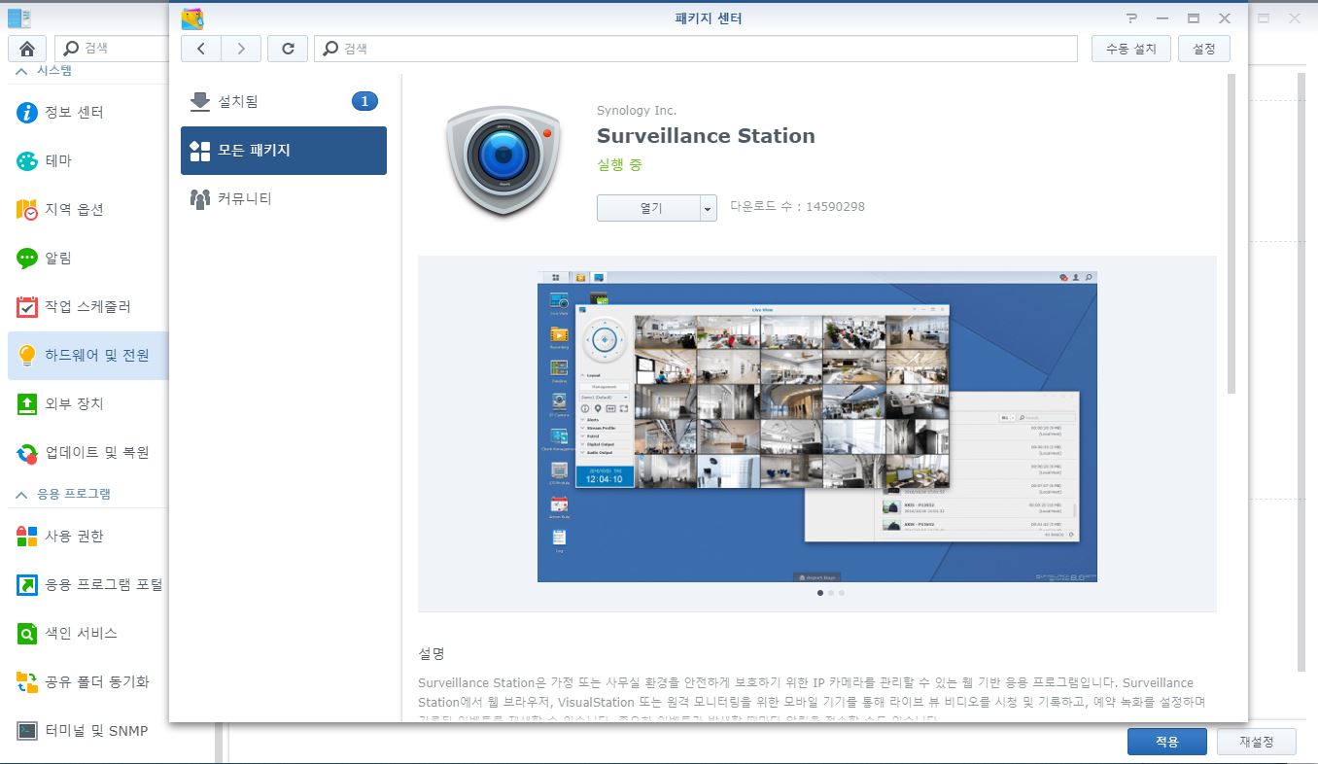Open 응용 프로그램 포털 in Control Panel
Viewport: 1318px width, 764px height.
click(x=87, y=585)
